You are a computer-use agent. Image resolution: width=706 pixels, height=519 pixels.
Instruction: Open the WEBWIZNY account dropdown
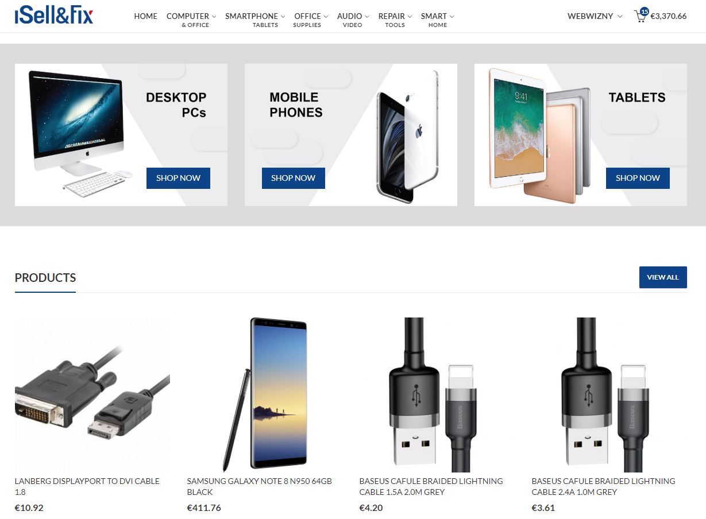pyautogui.click(x=595, y=16)
